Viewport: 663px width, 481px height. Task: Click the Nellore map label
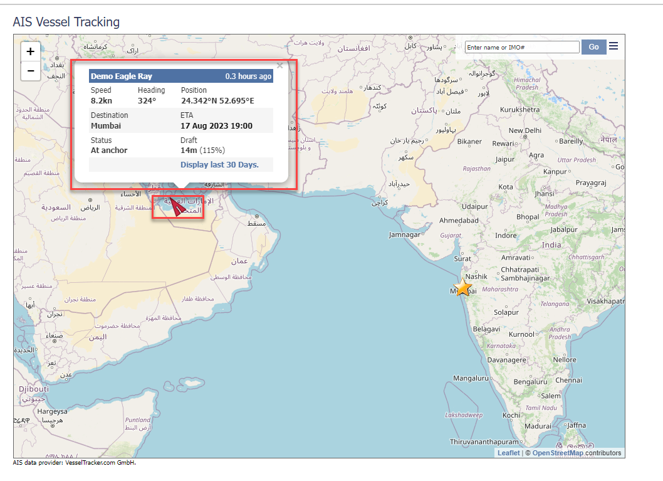coord(565,359)
